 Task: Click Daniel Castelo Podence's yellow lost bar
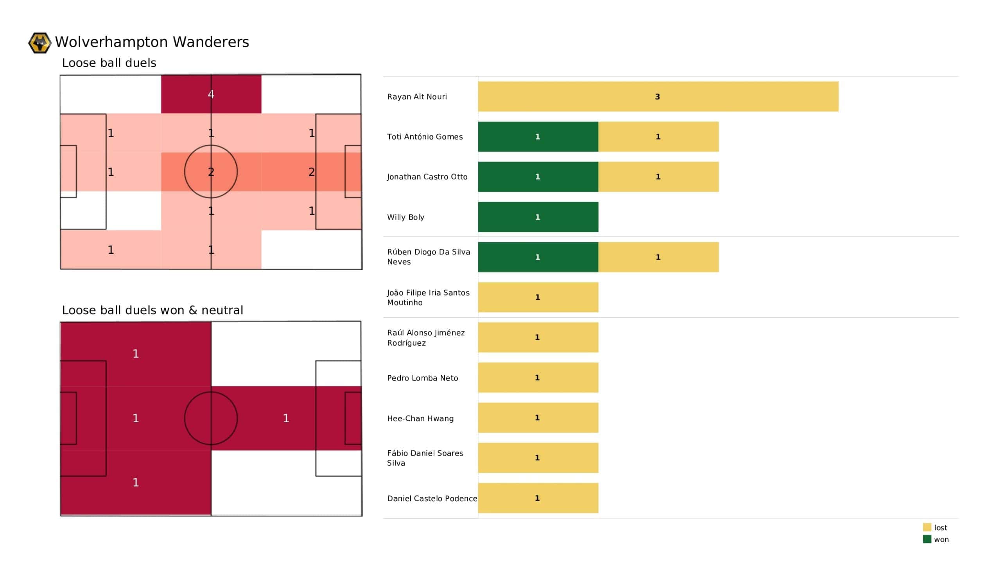click(x=538, y=498)
